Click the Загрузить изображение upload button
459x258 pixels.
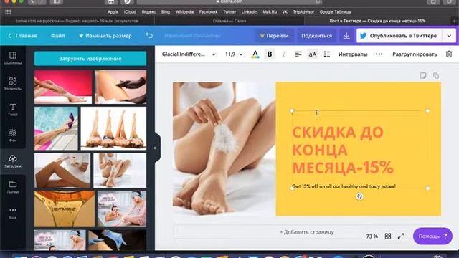90,59
